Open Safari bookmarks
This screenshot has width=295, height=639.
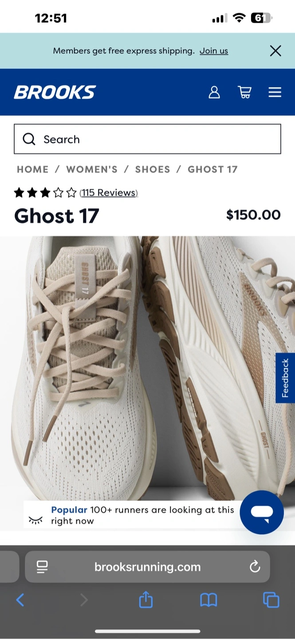coord(208,600)
